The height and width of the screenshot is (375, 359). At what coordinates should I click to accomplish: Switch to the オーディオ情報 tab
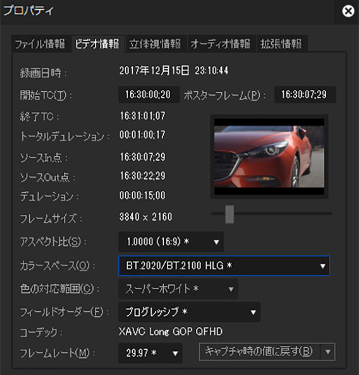coord(220,44)
